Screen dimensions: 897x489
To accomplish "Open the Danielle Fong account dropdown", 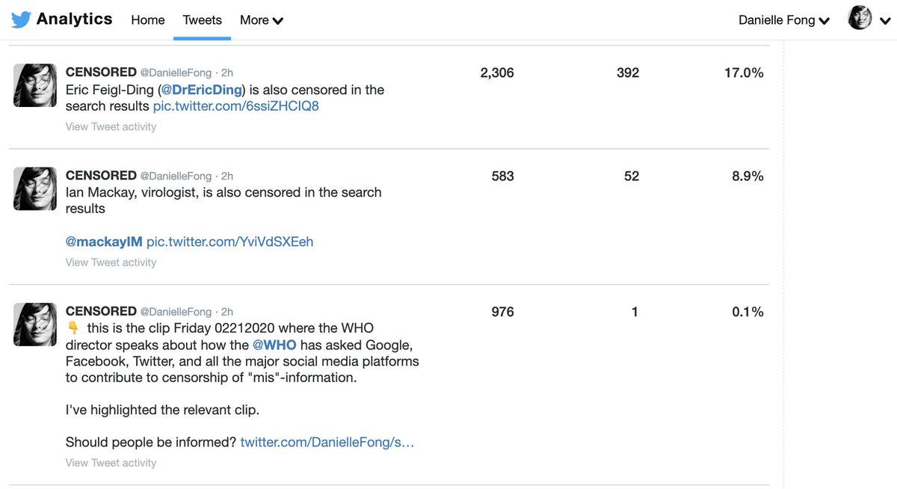I will (784, 20).
